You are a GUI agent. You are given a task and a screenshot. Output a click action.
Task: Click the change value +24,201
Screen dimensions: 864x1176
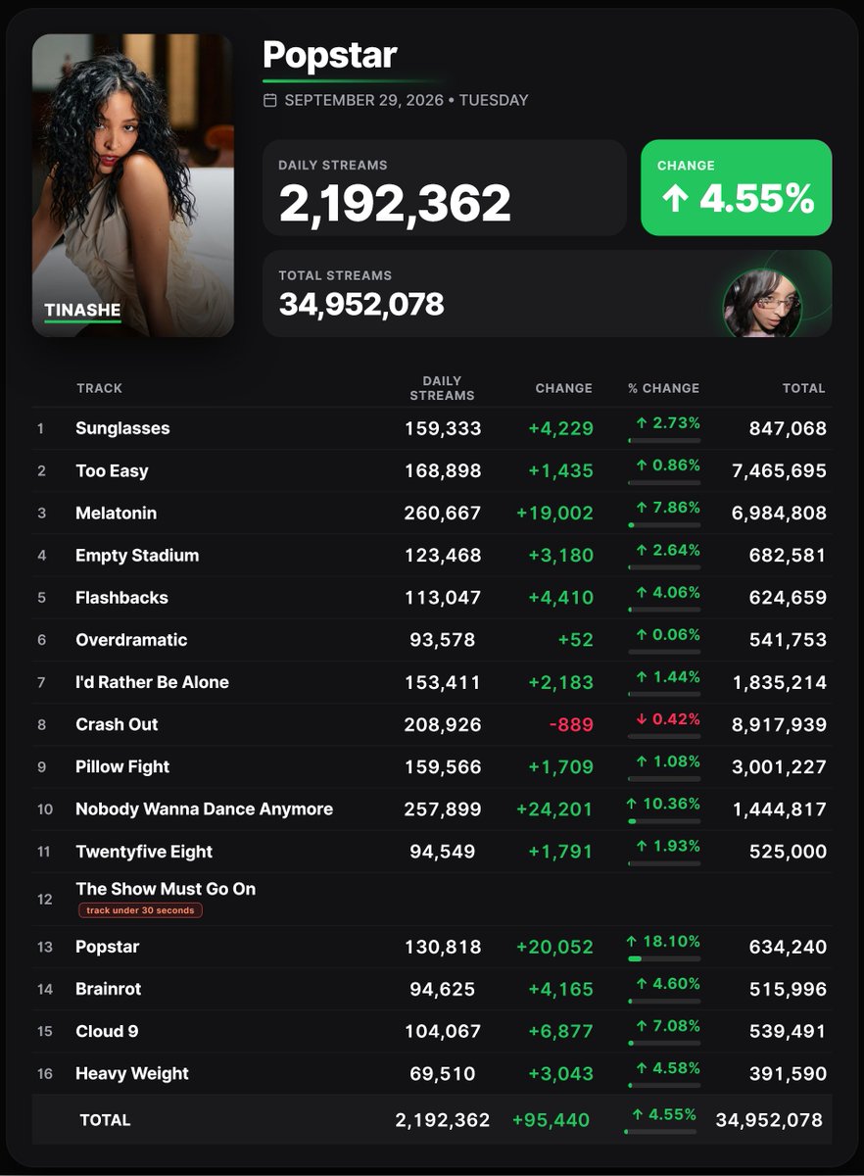coord(555,808)
